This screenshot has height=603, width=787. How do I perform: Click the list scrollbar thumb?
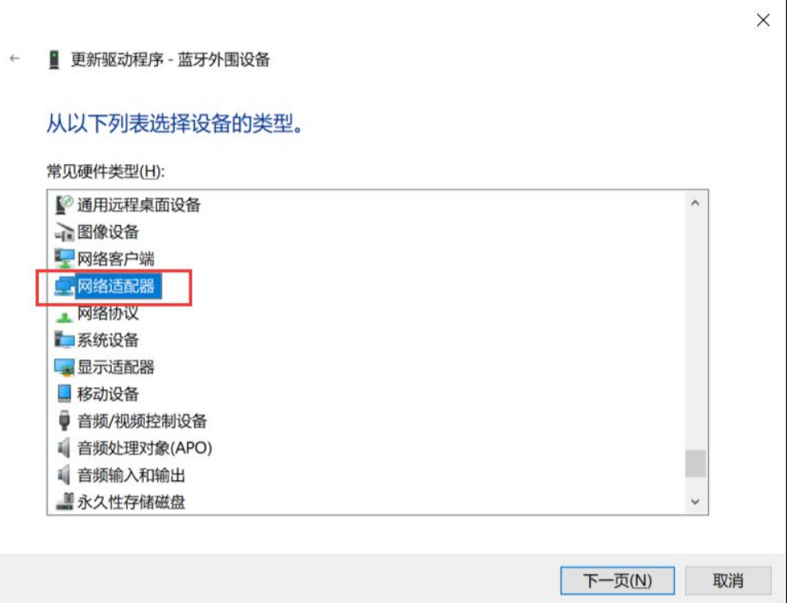pos(695,464)
